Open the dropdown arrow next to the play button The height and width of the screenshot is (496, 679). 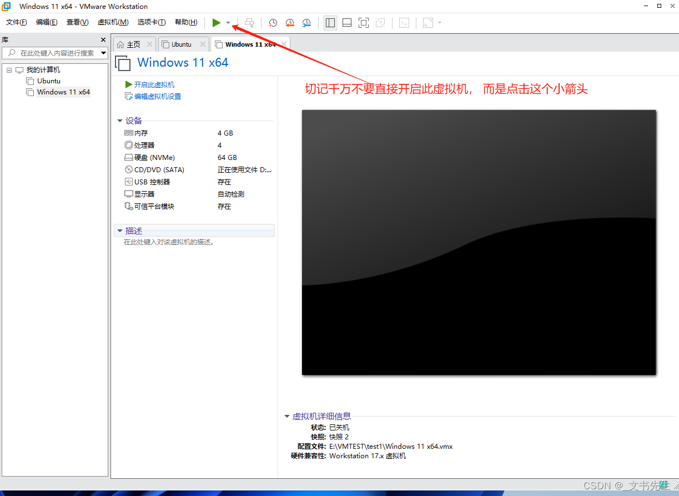pyautogui.click(x=228, y=23)
